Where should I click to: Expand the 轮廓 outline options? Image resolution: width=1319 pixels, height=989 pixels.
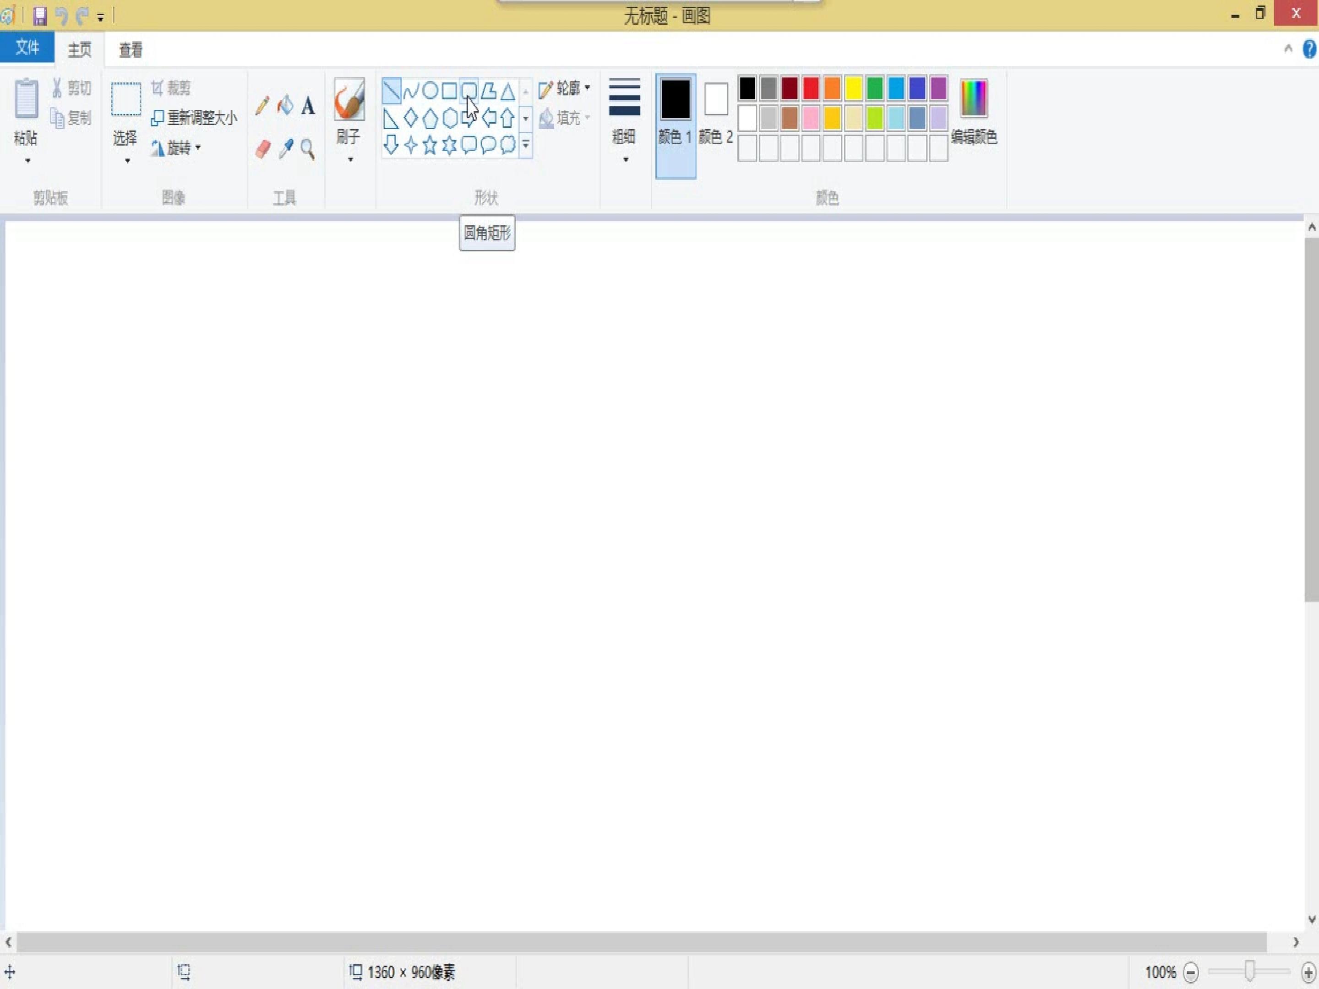tap(564, 88)
